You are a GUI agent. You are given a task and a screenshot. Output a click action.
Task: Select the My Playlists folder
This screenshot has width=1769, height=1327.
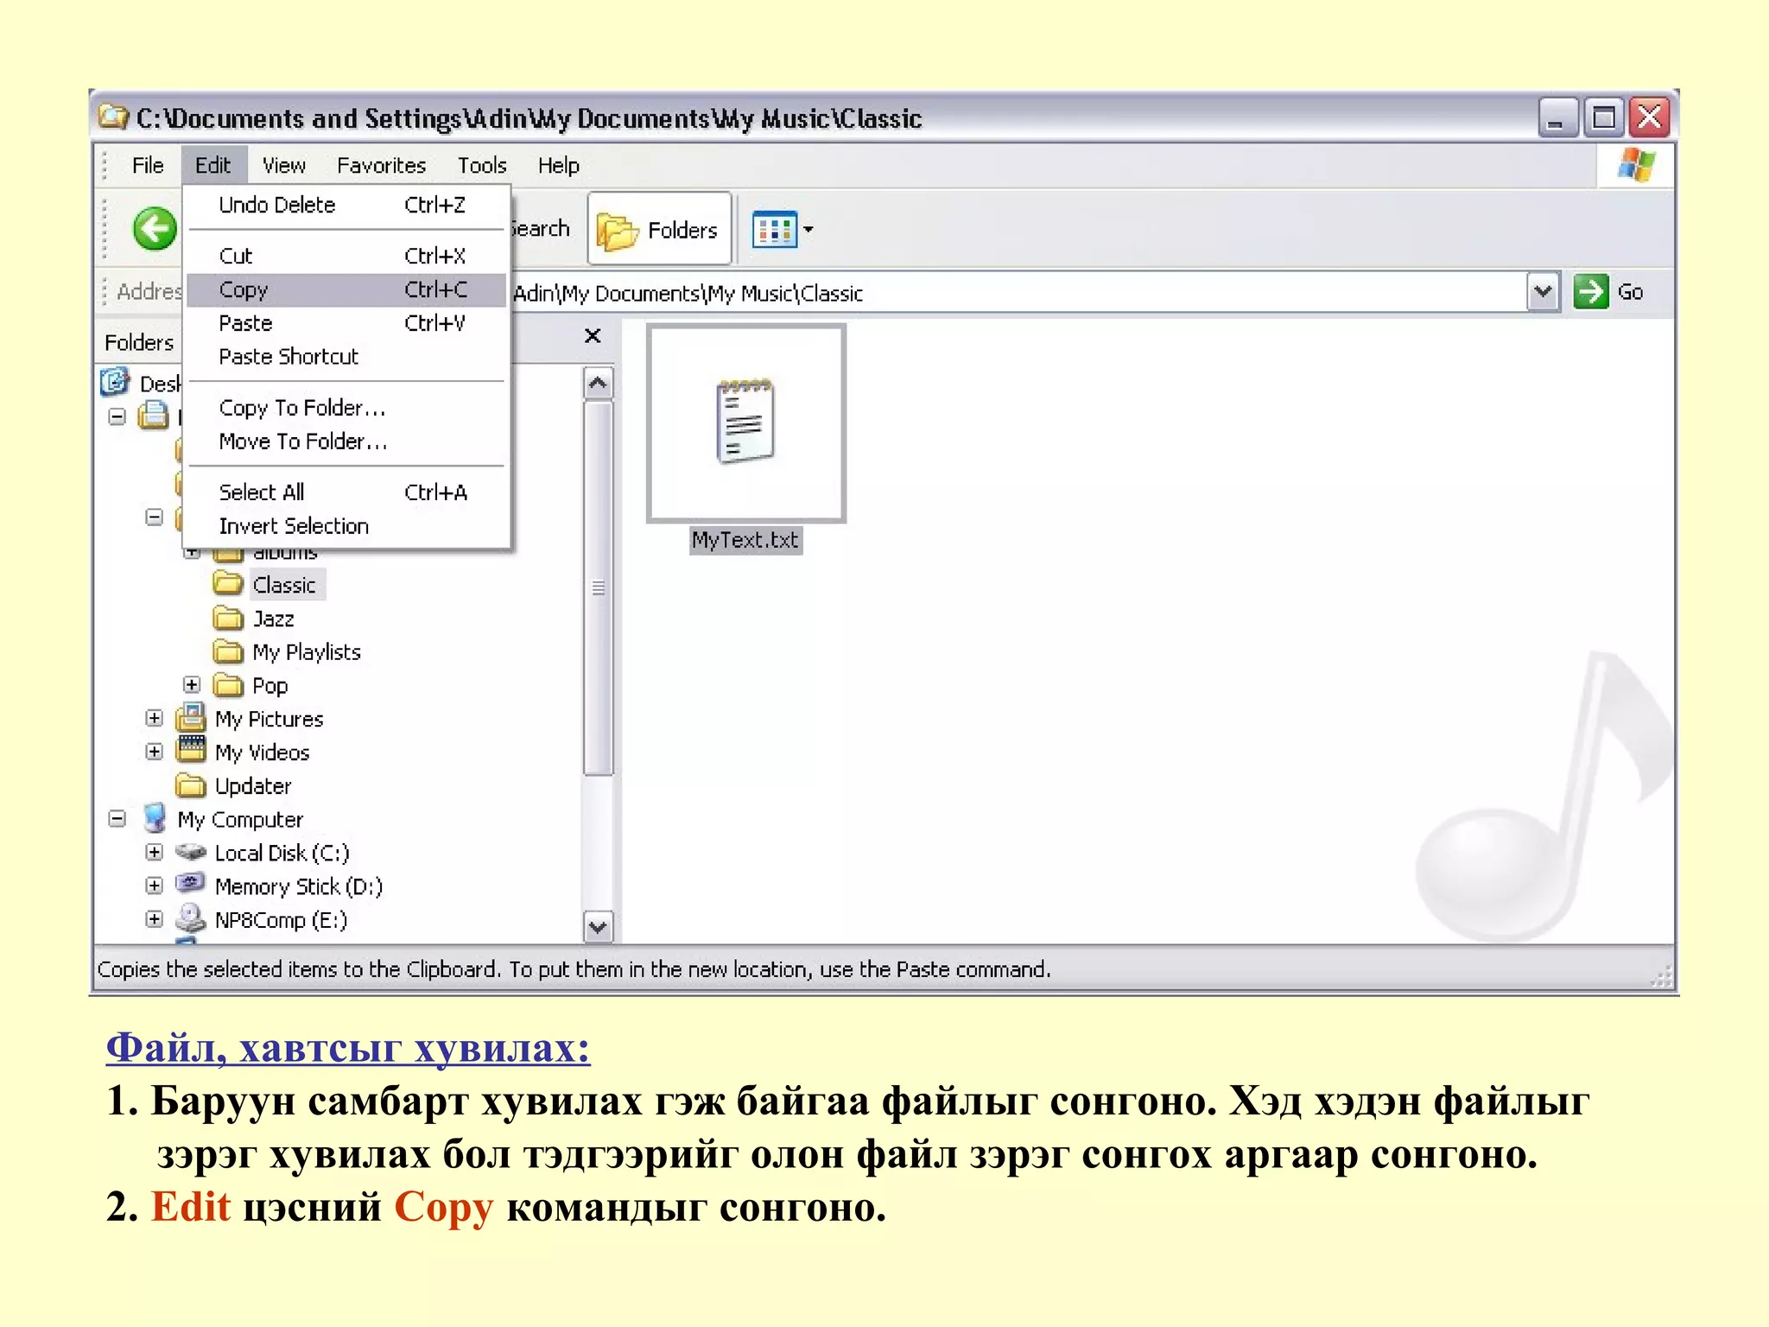[x=306, y=652]
